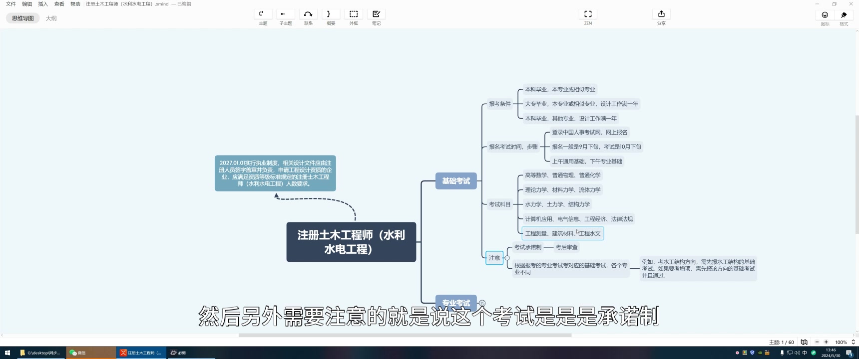Image resolution: width=859 pixels, height=359 pixels.
Task: Click the 报名一般是9月下旬 node
Action: click(x=596, y=147)
